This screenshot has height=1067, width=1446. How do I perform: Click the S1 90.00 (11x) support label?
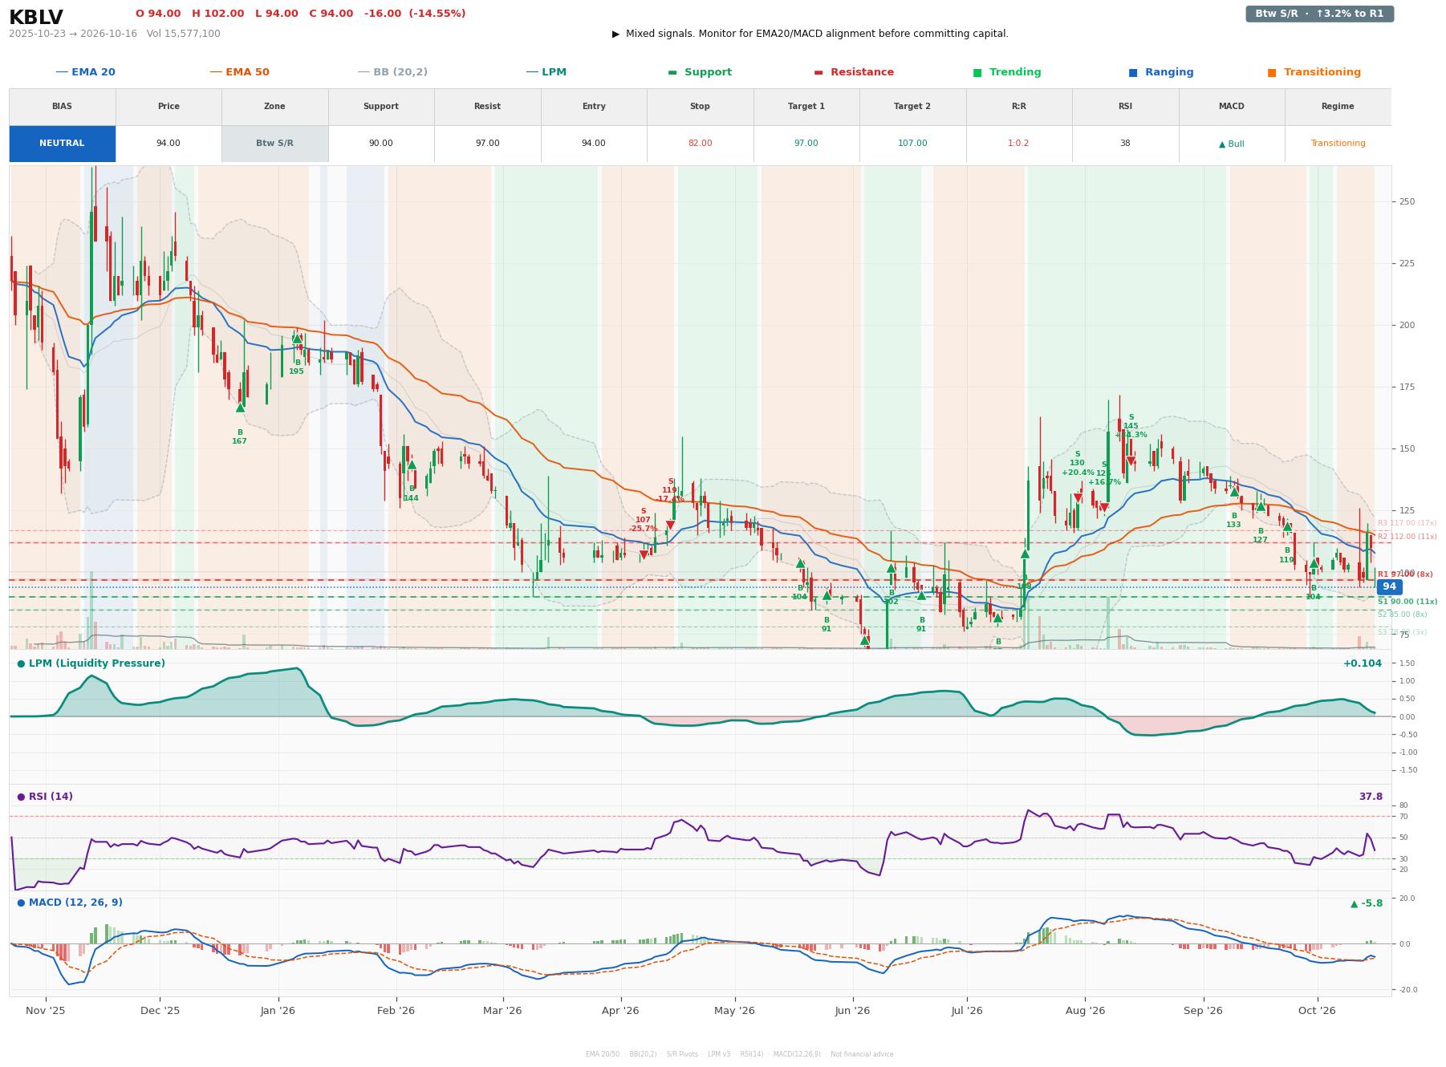click(x=1407, y=602)
